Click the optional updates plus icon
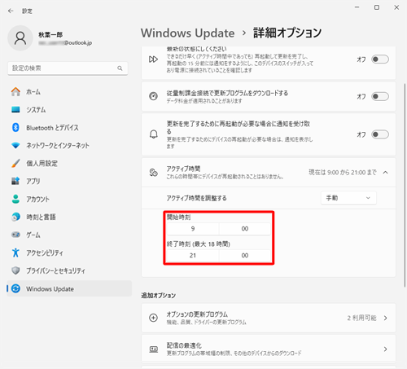 154,318
